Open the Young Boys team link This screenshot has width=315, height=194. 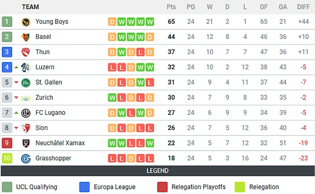(52, 22)
